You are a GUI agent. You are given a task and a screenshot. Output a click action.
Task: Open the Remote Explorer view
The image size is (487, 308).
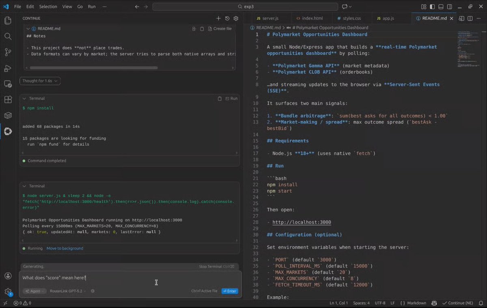[8, 84]
